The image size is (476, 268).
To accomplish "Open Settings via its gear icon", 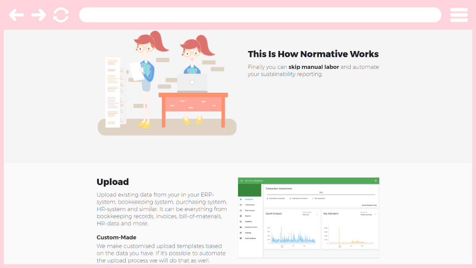I will click(x=241, y=233).
